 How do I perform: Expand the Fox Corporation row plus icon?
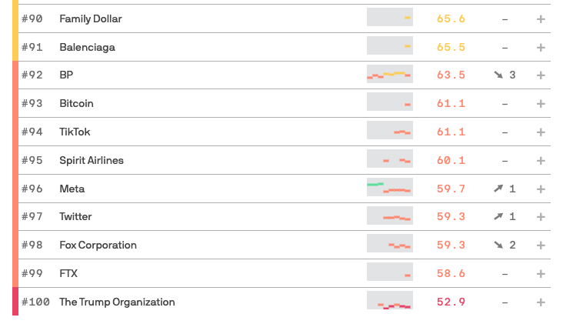click(x=541, y=245)
